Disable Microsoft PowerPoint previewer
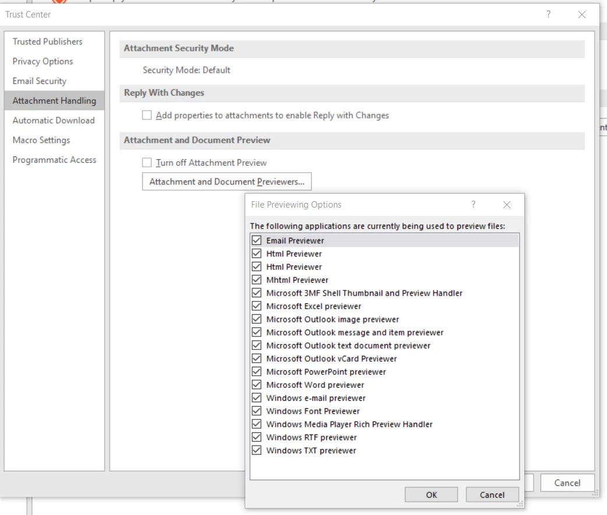The height and width of the screenshot is (515, 607). click(256, 372)
